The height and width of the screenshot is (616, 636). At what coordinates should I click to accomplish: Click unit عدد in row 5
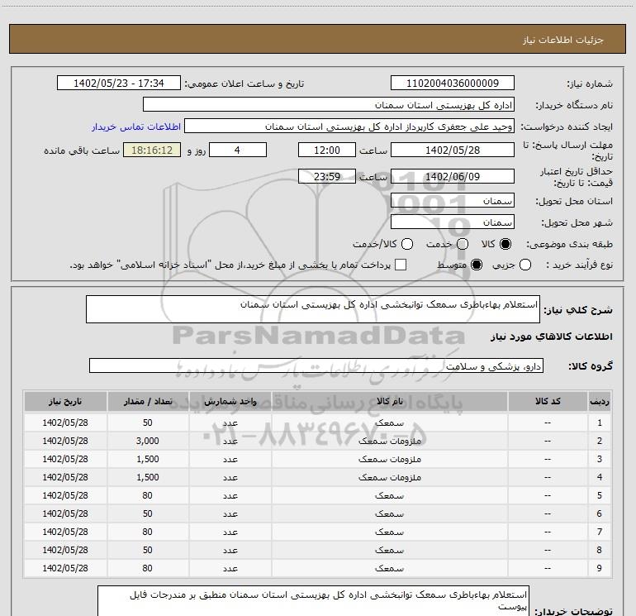[230, 496]
